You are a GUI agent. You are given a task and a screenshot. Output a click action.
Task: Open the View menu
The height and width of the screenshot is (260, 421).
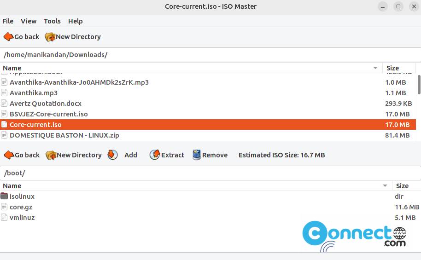29,21
